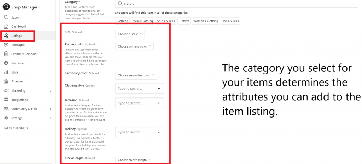This screenshot has height=164, width=362.
Task: Expand the Community & Help submenu arrow
Action: [51, 109]
